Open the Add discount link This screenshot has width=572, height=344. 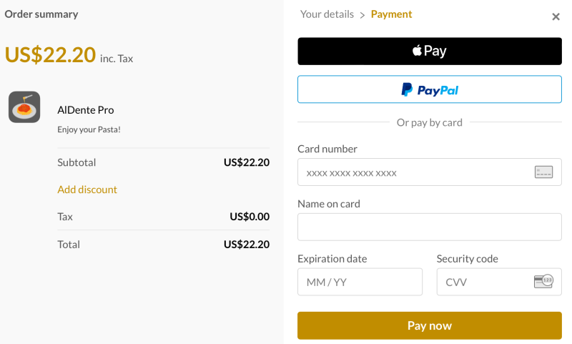click(x=87, y=190)
